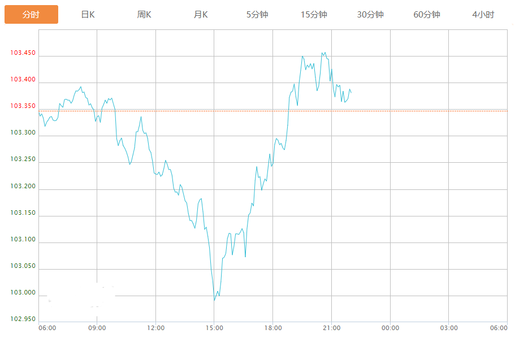This screenshot has width=515, height=338.
Task: Click the 03:00 time axis label
Action: pyautogui.click(x=448, y=328)
